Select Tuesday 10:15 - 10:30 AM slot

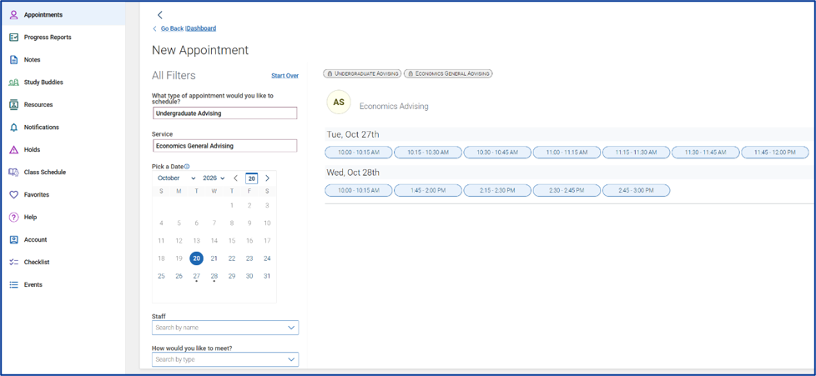428,153
